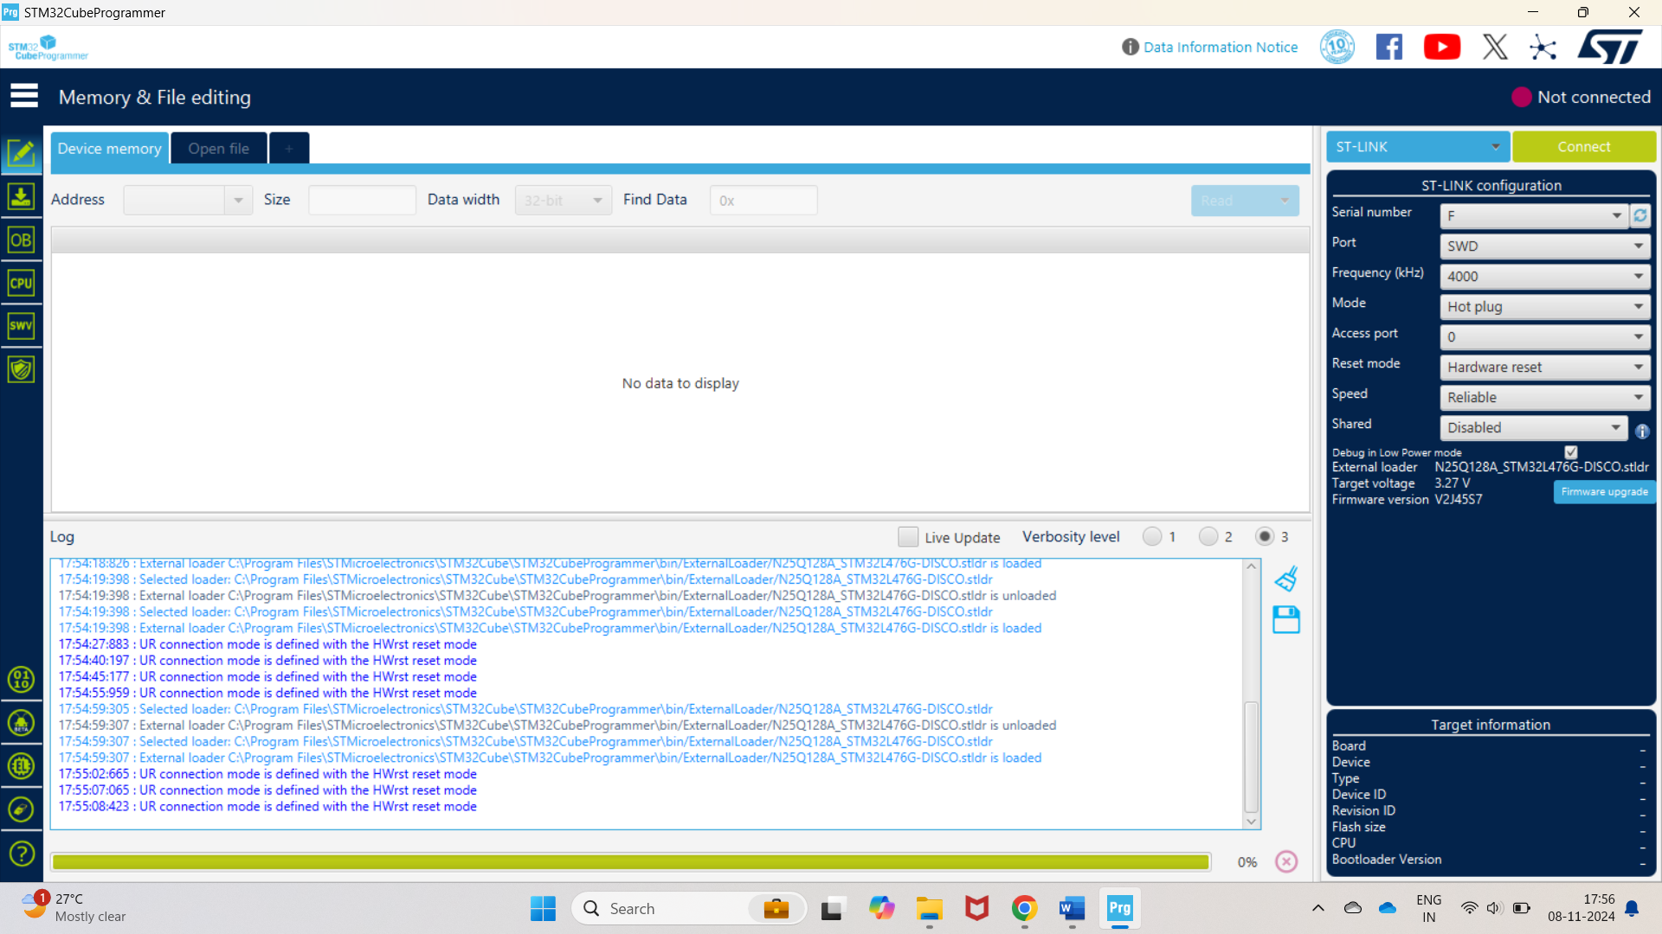Refresh ST-LINK serial number list

tap(1640, 215)
